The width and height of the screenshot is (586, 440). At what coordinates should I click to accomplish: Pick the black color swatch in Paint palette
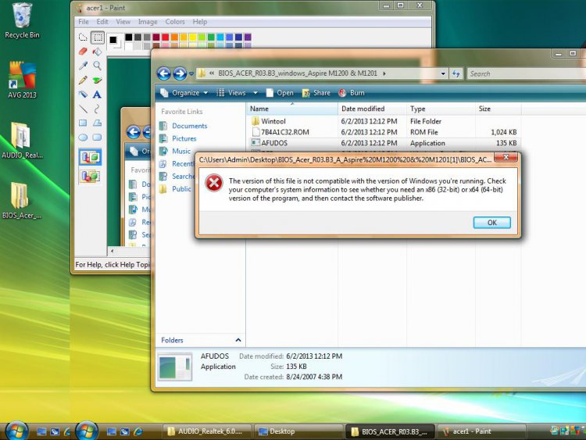129,37
